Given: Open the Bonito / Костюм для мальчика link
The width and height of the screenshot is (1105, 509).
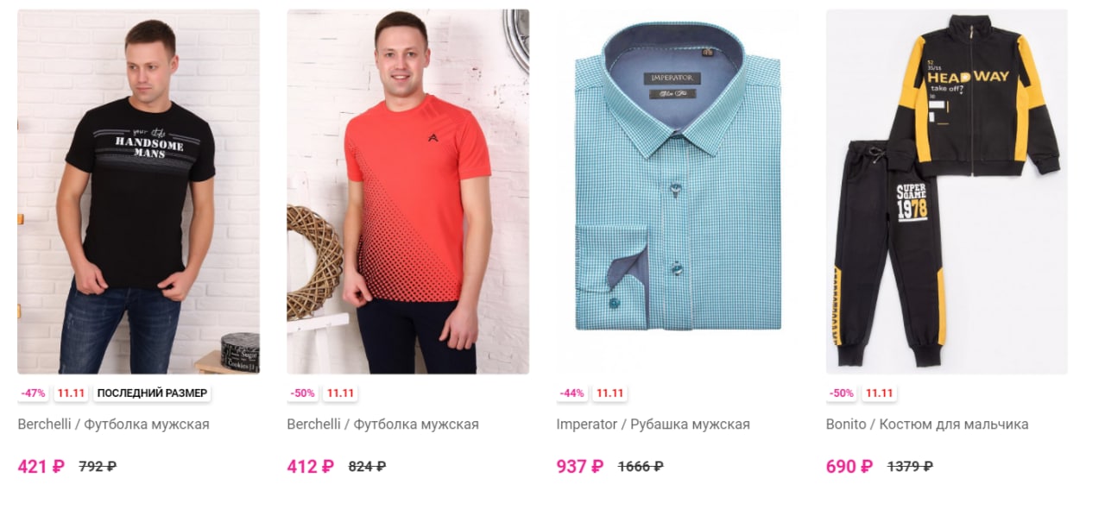Looking at the screenshot, I should tap(927, 424).
